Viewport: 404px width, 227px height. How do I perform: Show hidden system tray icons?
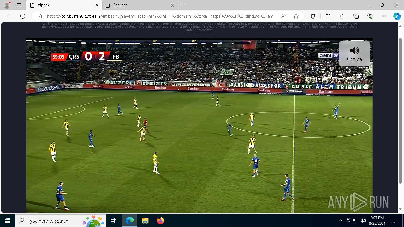click(340, 221)
